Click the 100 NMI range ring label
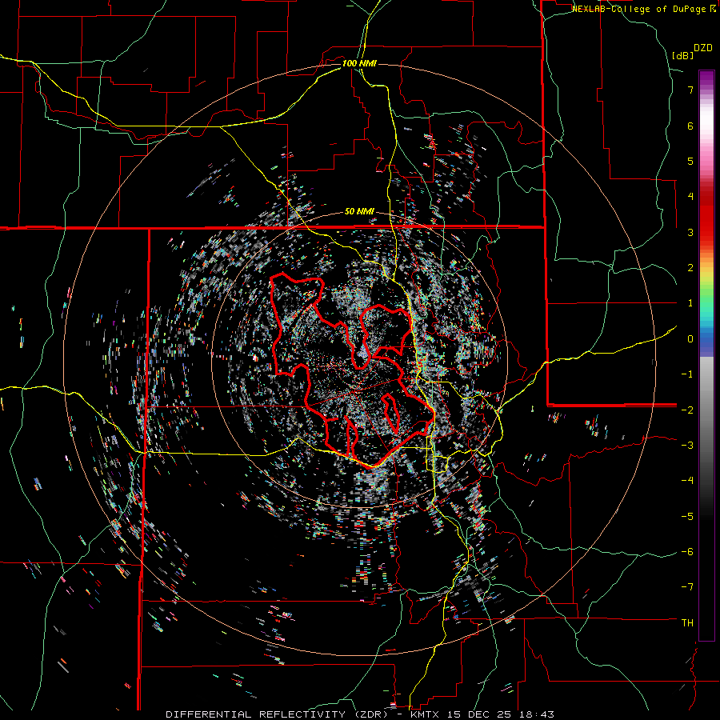Viewport: 720px width, 720px height. (x=359, y=63)
